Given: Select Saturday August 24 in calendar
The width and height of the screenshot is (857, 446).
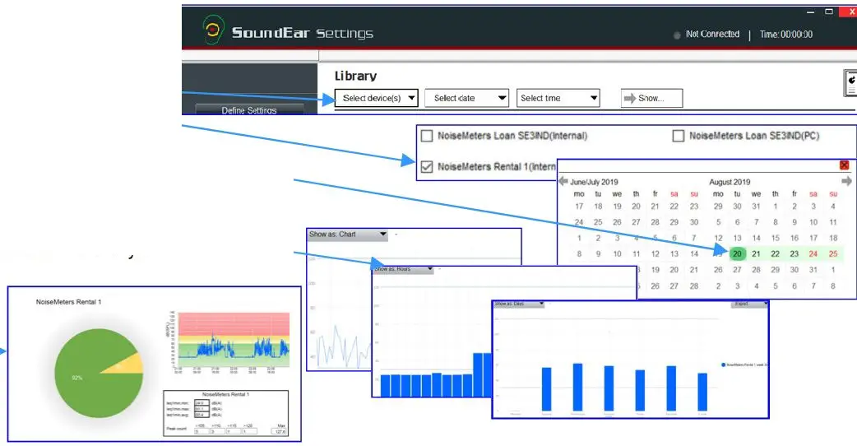Looking at the screenshot, I should click(813, 253).
